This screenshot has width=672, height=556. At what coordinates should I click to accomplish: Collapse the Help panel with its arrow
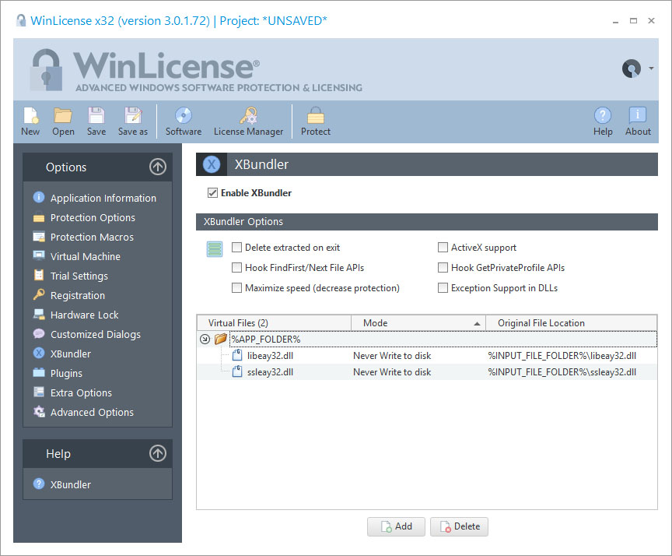[x=158, y=453]
